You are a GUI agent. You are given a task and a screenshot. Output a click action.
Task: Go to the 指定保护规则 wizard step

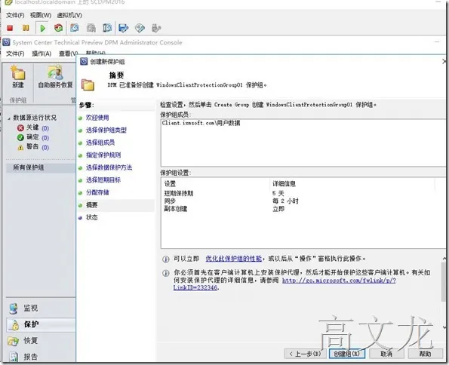103,155
